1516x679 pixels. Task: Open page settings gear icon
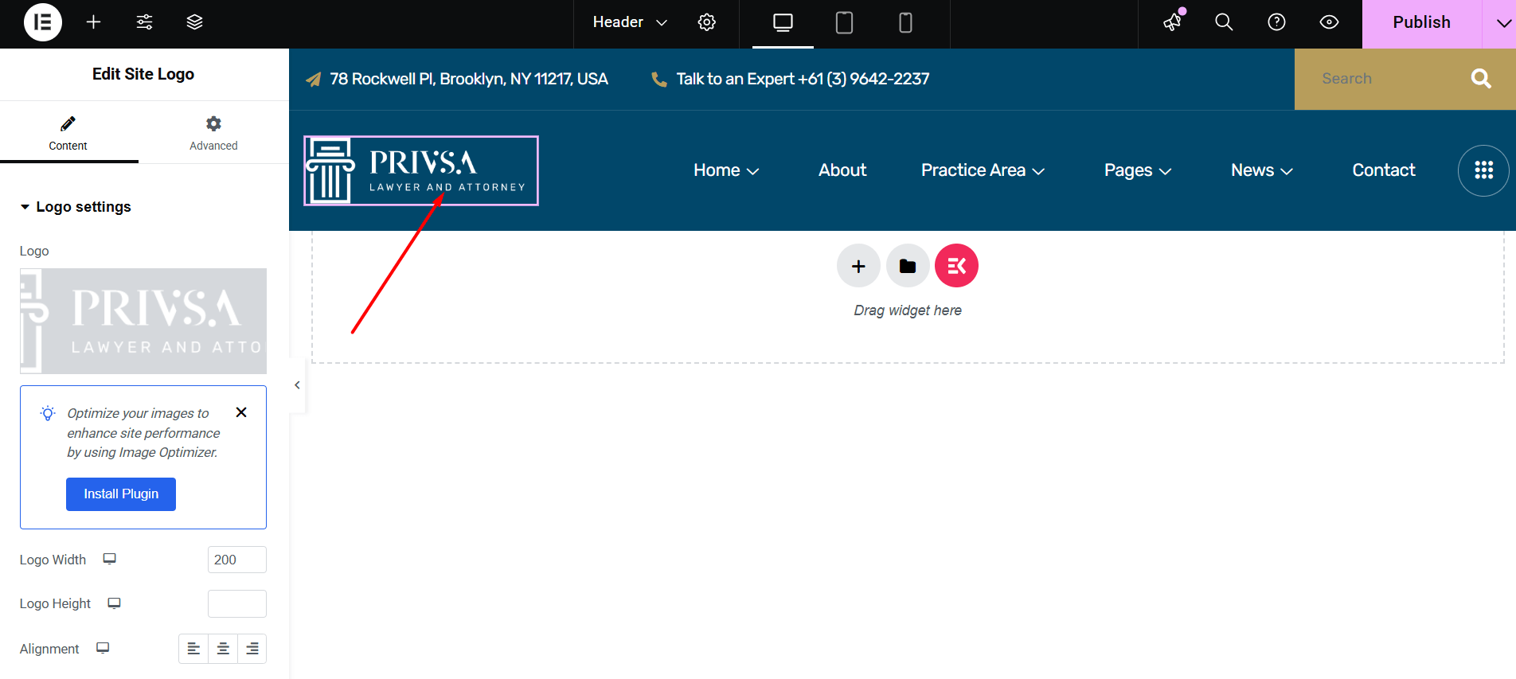pyautogui.click(x=706, y=22)
